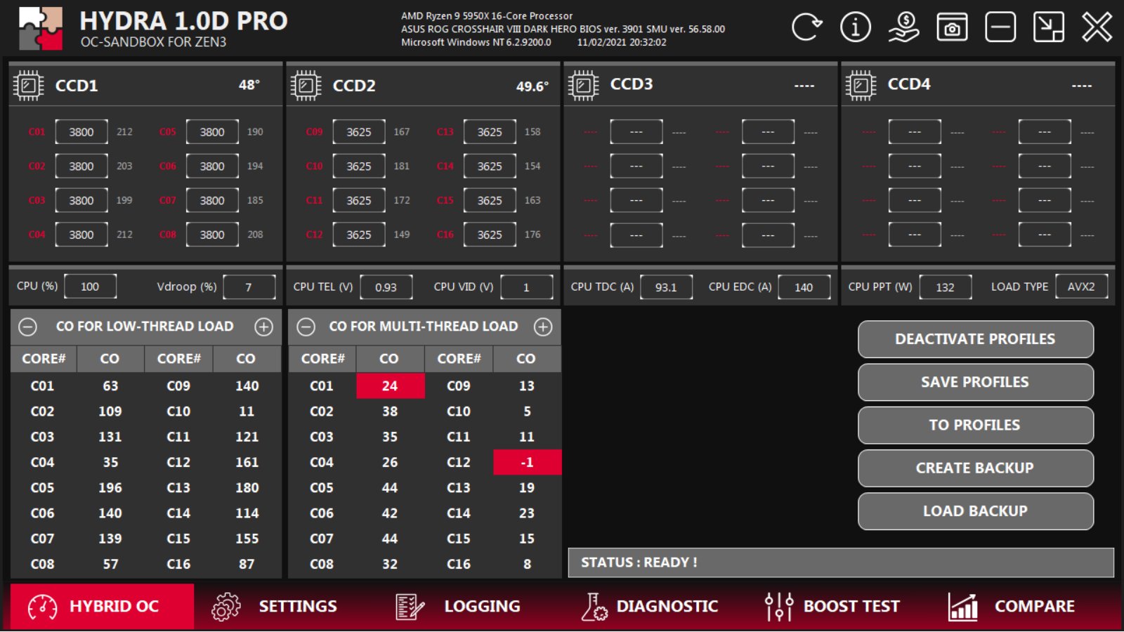Increase CO for multi-thread load with plus icon
This screenshot has width=1124, height=632.
(x=543, y=327)
